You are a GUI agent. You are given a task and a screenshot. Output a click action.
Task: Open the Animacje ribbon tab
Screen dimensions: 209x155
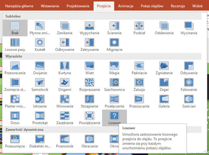coord(126,6)
